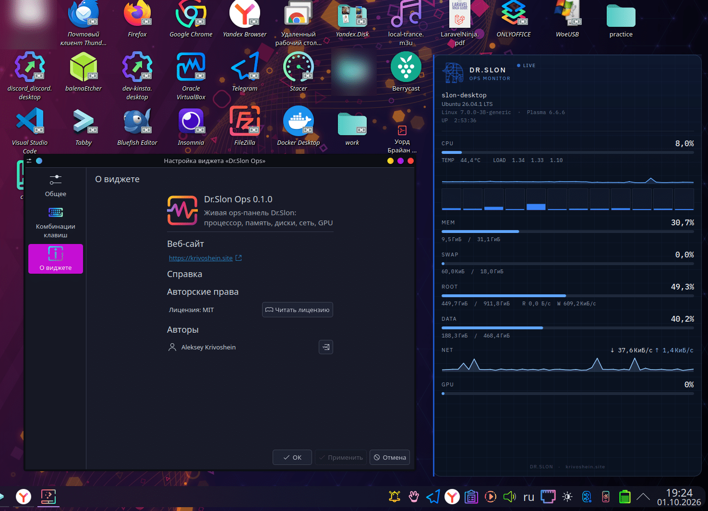The image size is (708, 511).
Task: Select the О виджете sidebar tab
Action: [x=56, y=259]
